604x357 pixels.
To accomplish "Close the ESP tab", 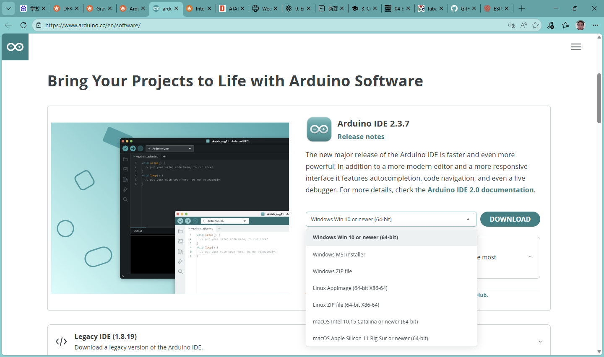I will tap(507, 8).
